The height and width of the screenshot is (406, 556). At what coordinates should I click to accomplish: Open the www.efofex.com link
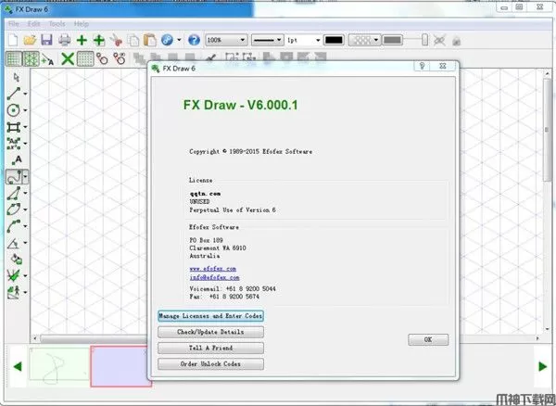(208, 268)
